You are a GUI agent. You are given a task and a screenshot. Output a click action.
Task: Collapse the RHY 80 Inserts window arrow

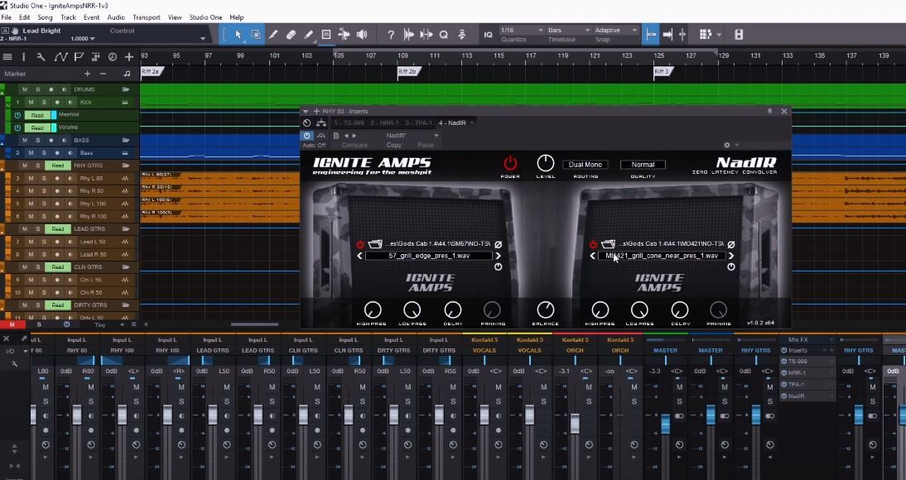(x=306, y=112)
